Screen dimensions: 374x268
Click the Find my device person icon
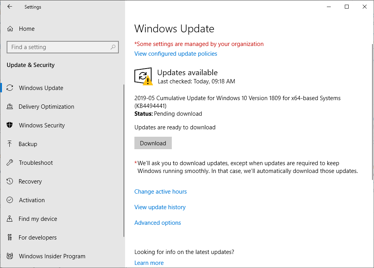click(x=9, y=219)
